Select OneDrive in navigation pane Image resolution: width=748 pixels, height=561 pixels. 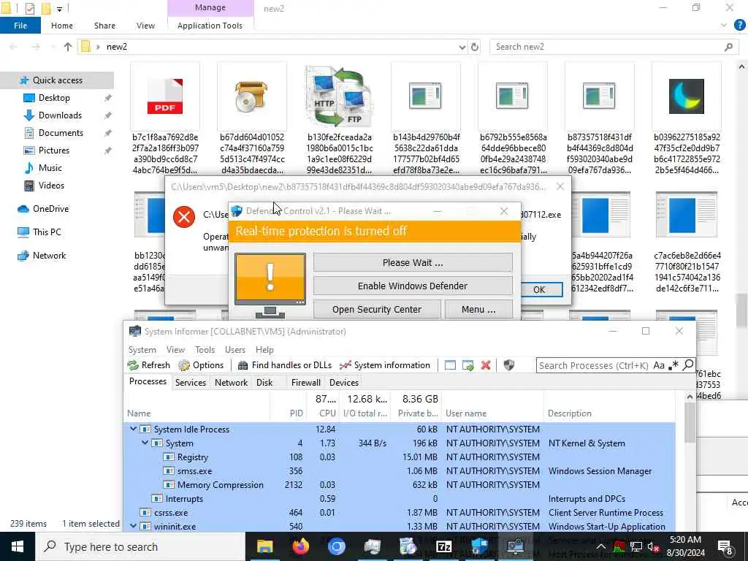(50, 208)
